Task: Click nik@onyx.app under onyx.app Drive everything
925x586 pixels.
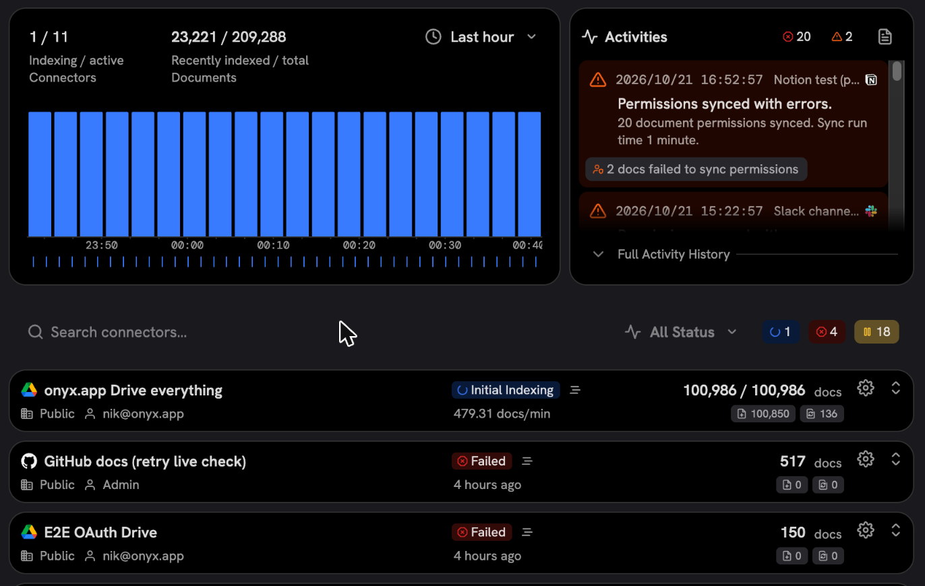Action: click(x=143, y=414)
